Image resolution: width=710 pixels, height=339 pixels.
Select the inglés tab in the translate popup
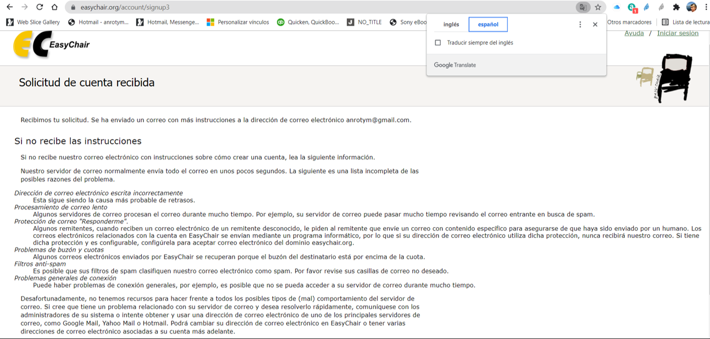coord(451,25)
